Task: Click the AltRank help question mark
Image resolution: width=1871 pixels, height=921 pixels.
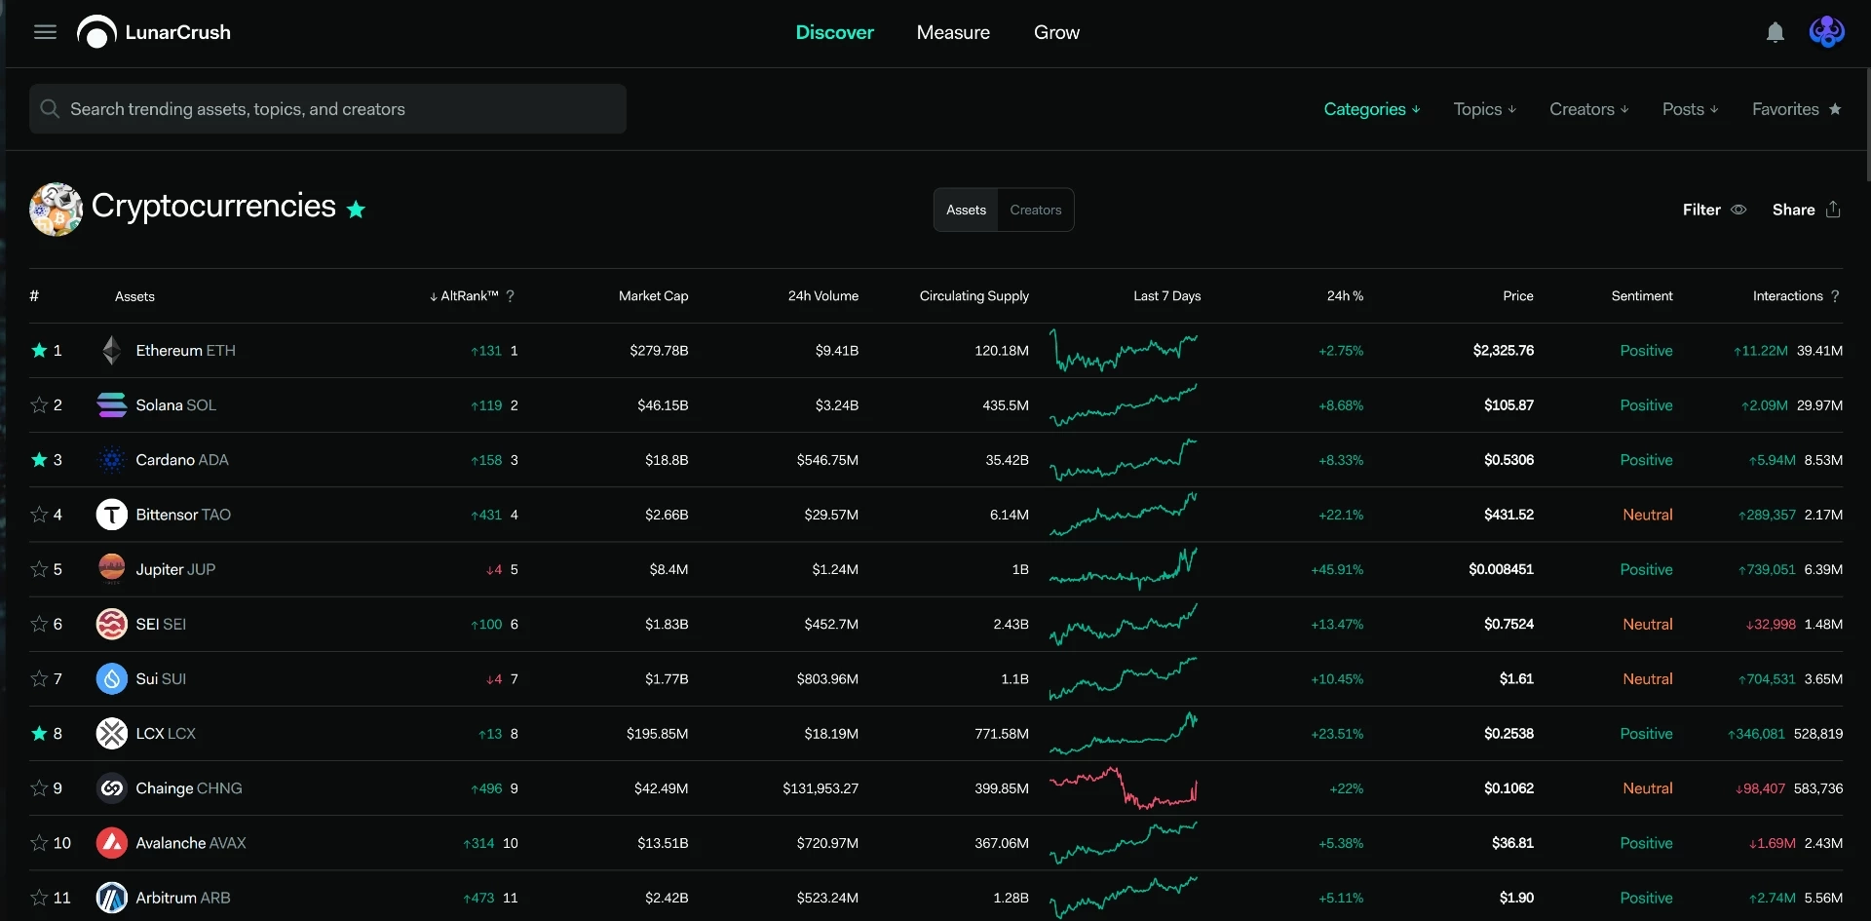Action: [510, 296]
